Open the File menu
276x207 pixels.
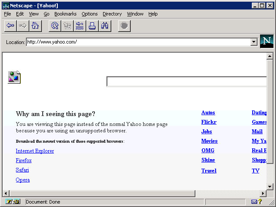[7, 14]
